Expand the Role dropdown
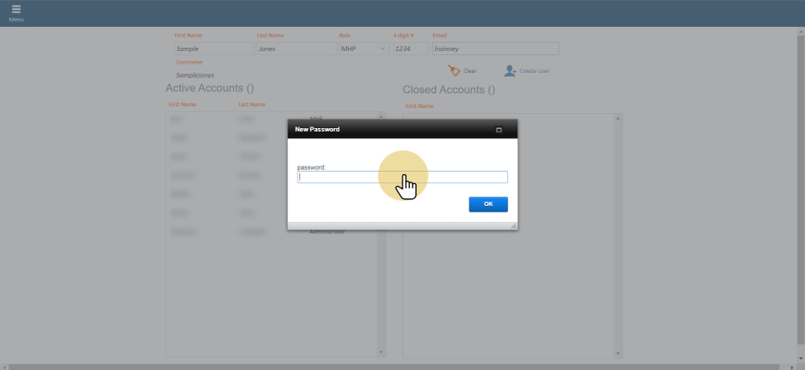The width and height of the screenshot is (805, 370). click(x=383, y=49)
